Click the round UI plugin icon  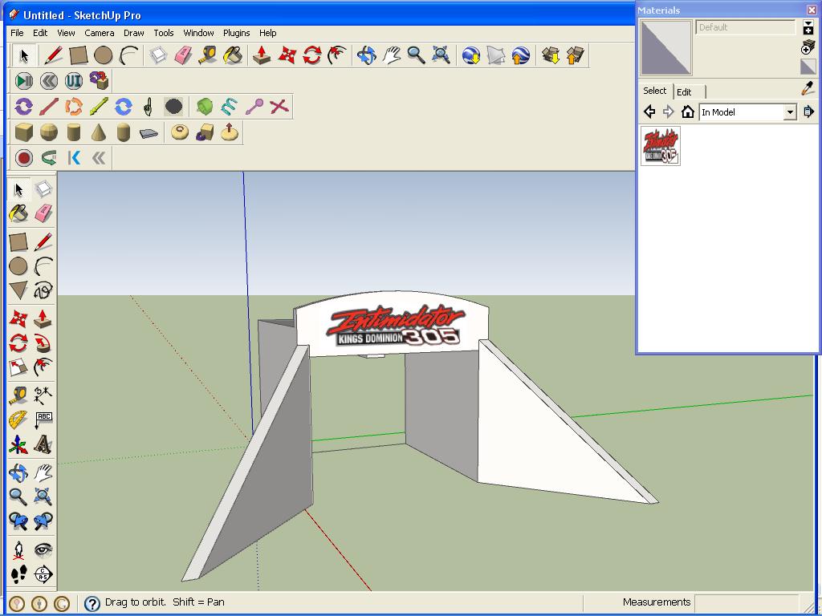(73, 81)
